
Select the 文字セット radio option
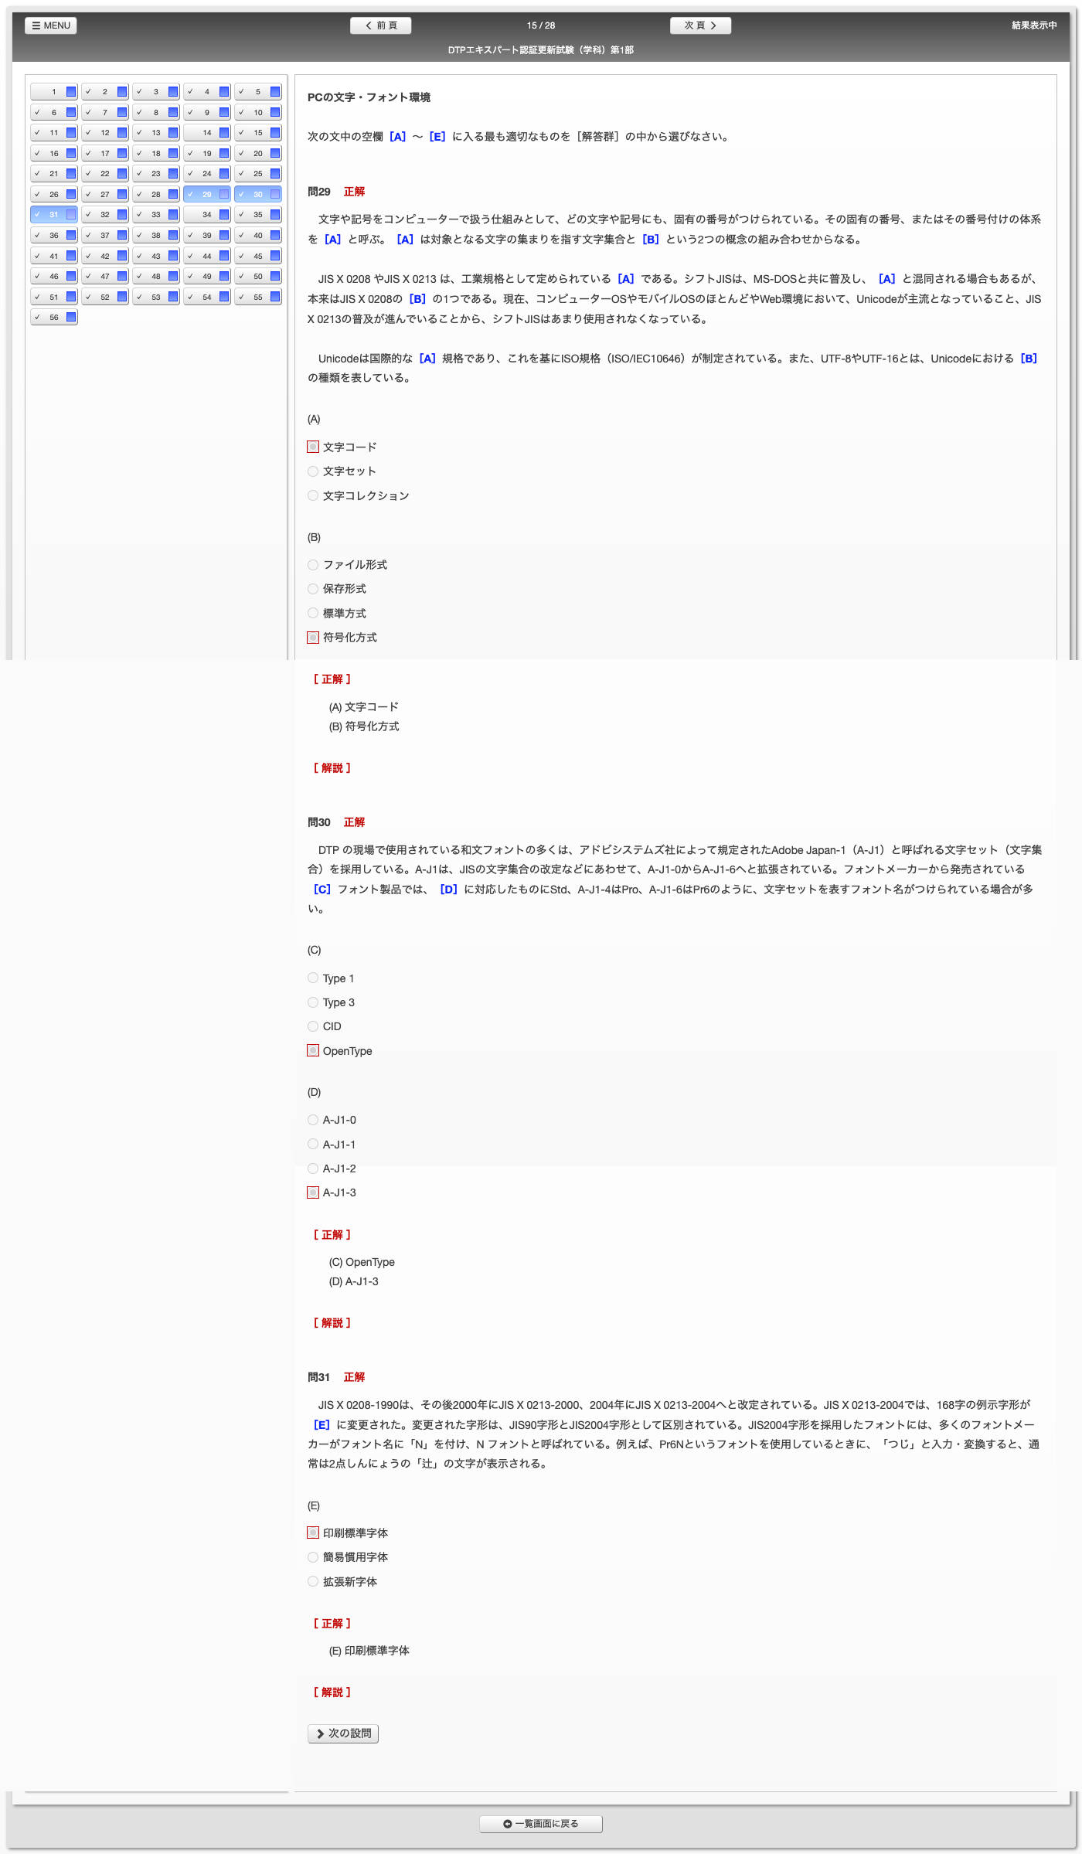tap(313, 471)
